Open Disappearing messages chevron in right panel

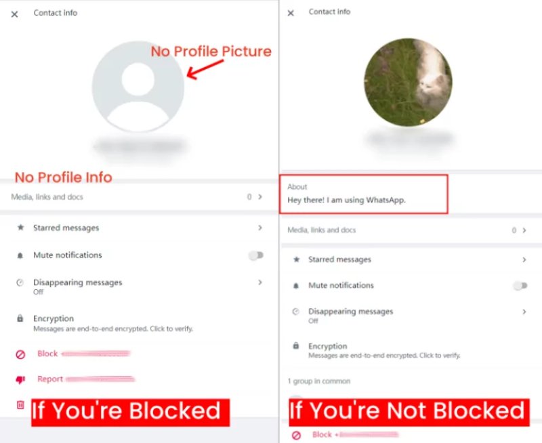coord(524,312)
